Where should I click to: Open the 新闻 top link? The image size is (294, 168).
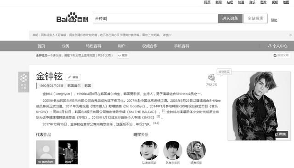pos(219,2)
